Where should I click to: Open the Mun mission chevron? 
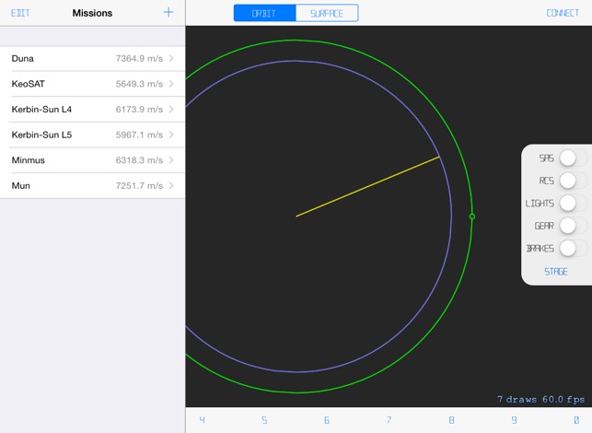(171, 185)
